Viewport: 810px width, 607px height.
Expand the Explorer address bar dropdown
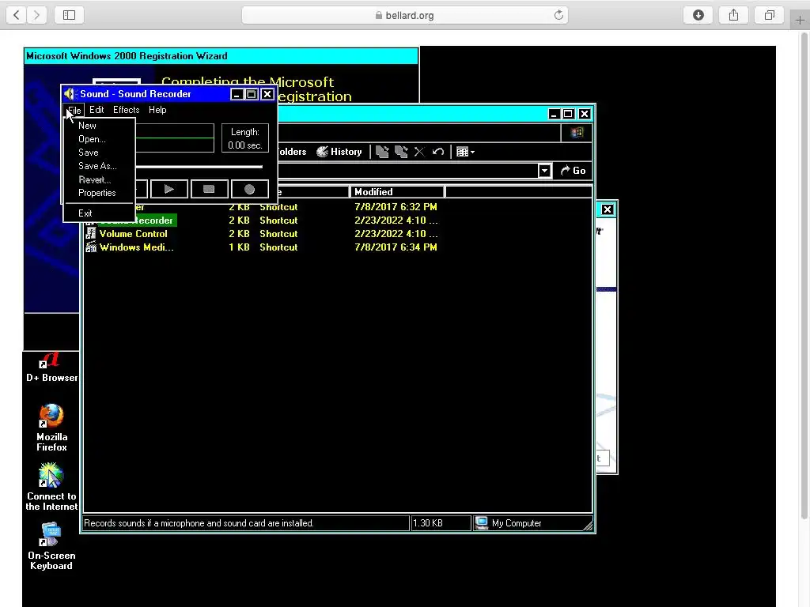click(544, 171)
